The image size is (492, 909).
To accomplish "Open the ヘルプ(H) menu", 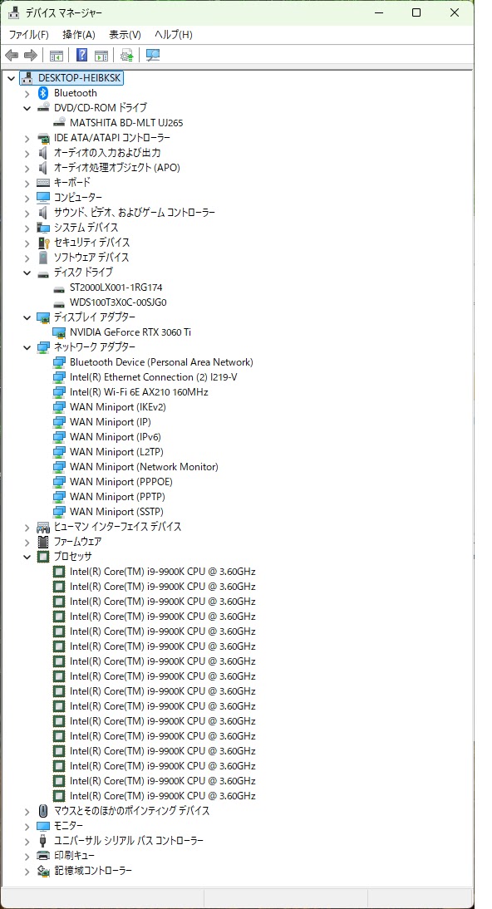I will coord(174,35).
